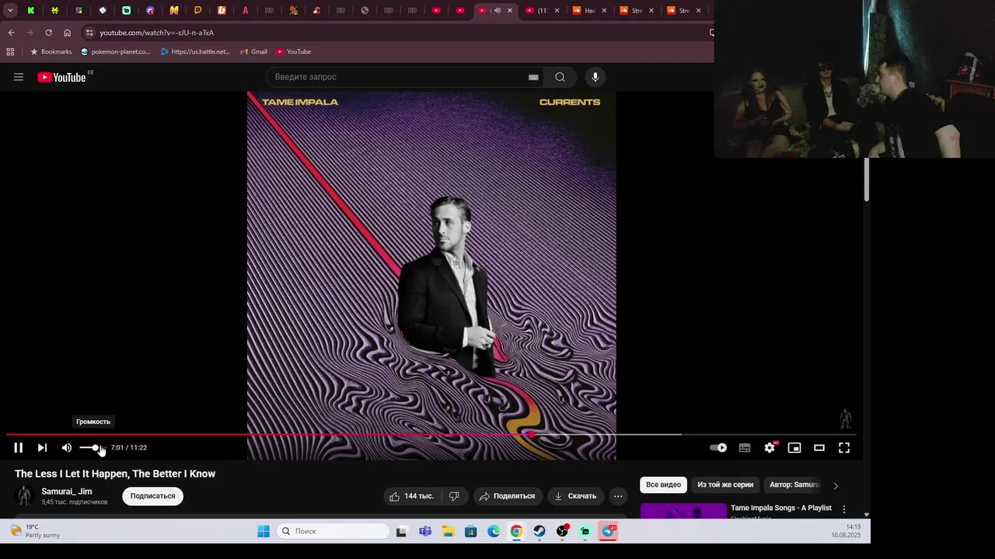Open Microsoft Store from taskbar
This screenshot has width=995, height=559.
[470, 531]
